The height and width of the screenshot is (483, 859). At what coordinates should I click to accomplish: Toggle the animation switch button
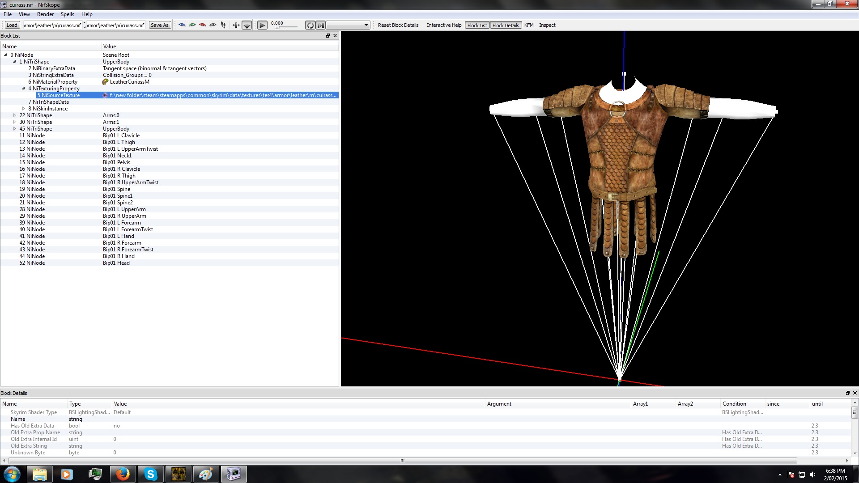[320, 25]
